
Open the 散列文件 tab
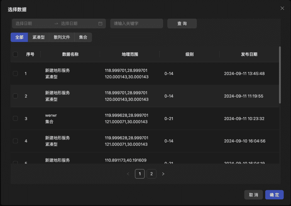click(x=62, y=37)
